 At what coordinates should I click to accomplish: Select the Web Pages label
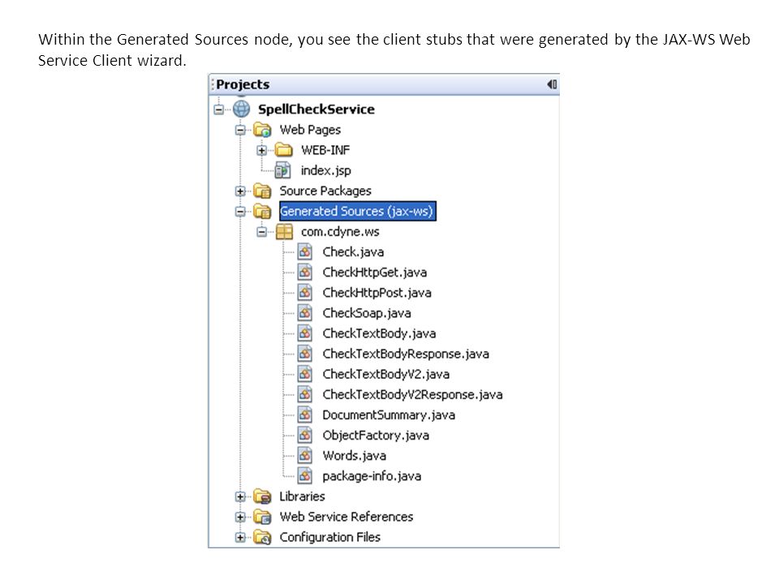pyautogui.click(x=311, y=130)
